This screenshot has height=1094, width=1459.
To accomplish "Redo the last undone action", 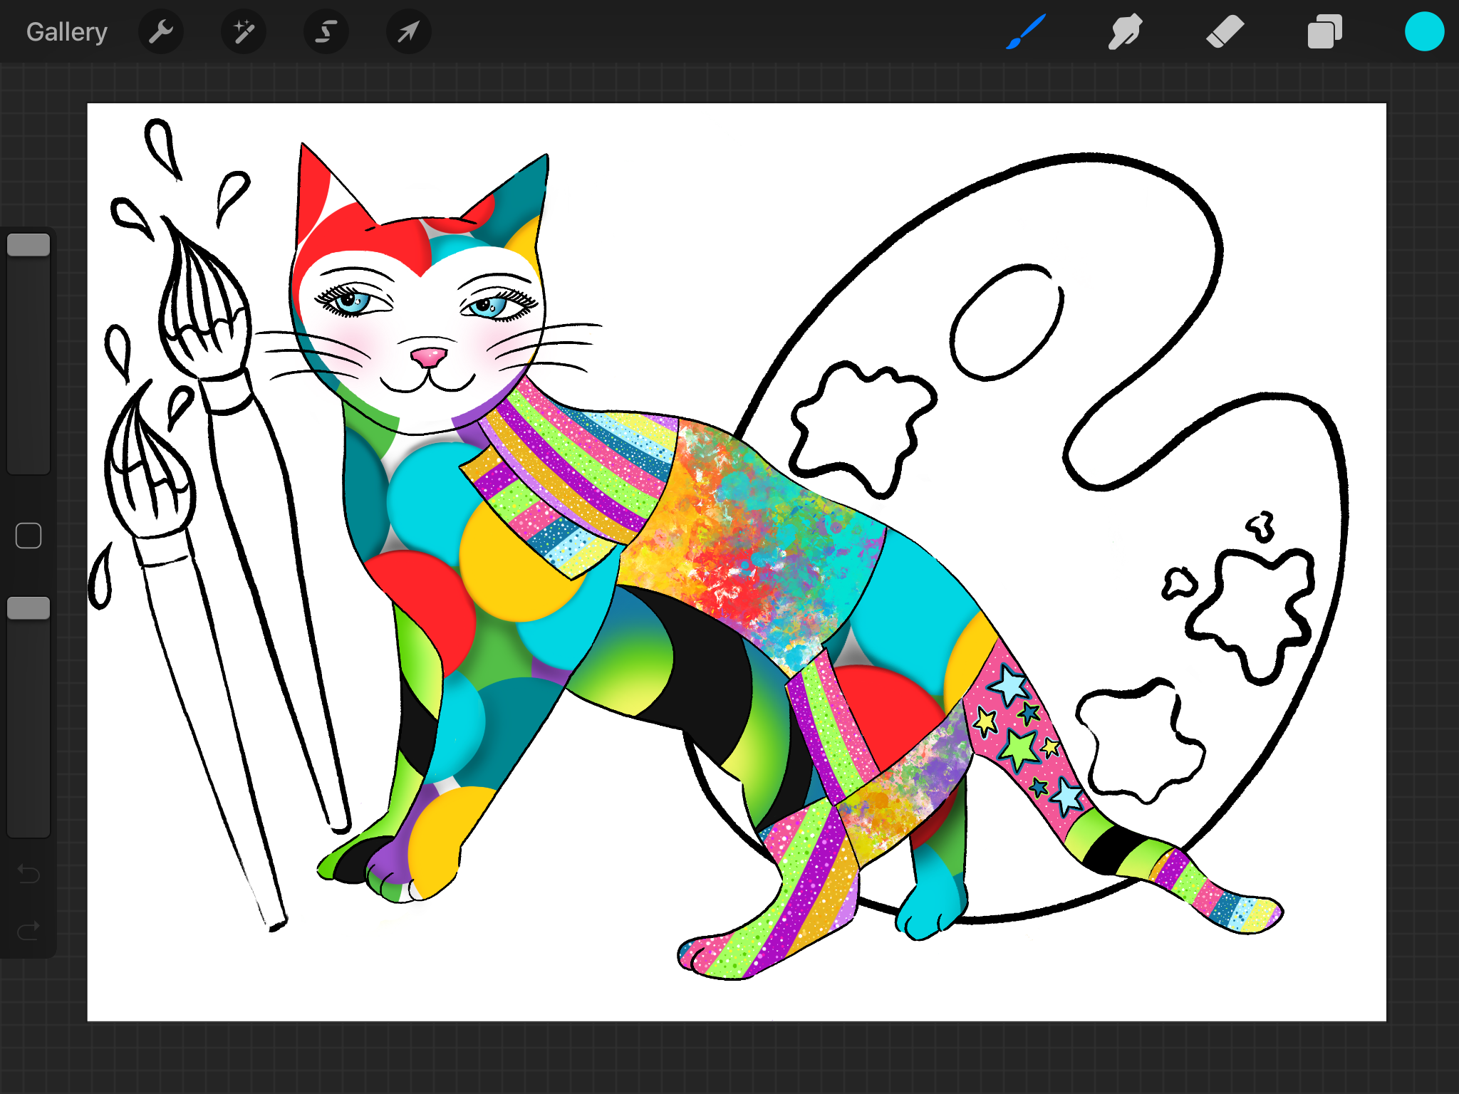I will click(28, 930).
